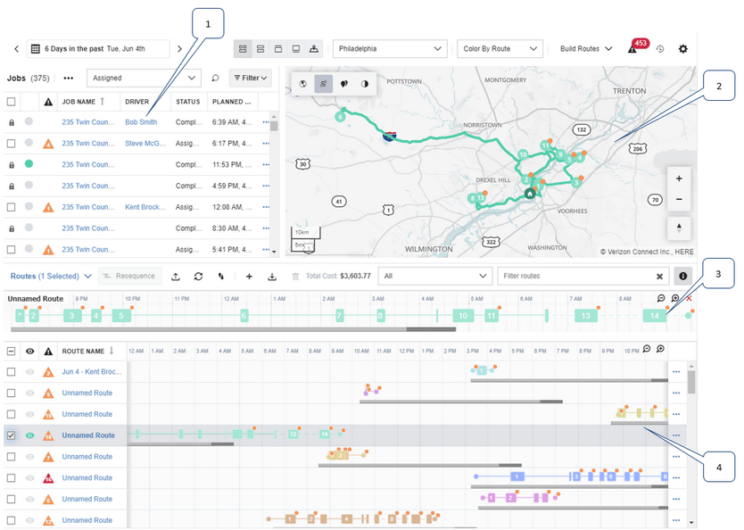Click the download icon in the Routes toolbar

272,277
